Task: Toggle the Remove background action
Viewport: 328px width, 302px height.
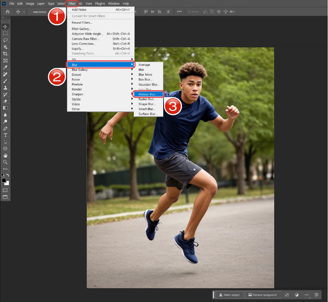Action: pos(263,294)
